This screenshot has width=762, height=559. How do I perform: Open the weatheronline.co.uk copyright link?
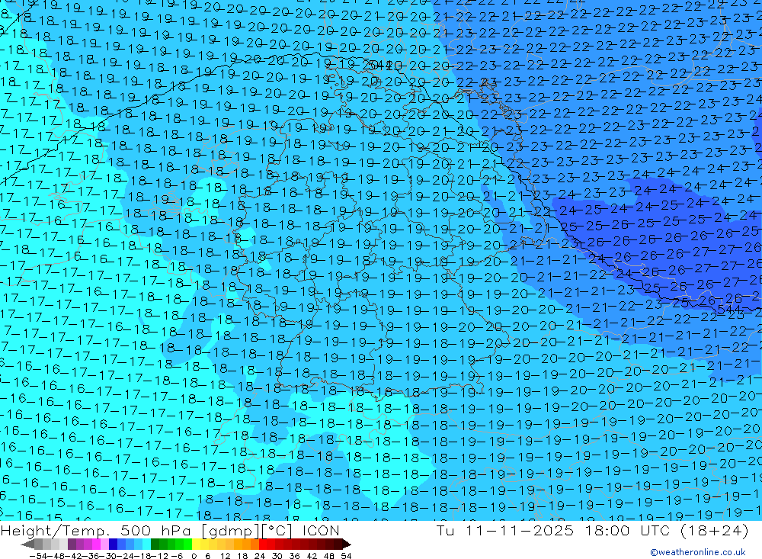pyautogui.click(x=697, y=552)
